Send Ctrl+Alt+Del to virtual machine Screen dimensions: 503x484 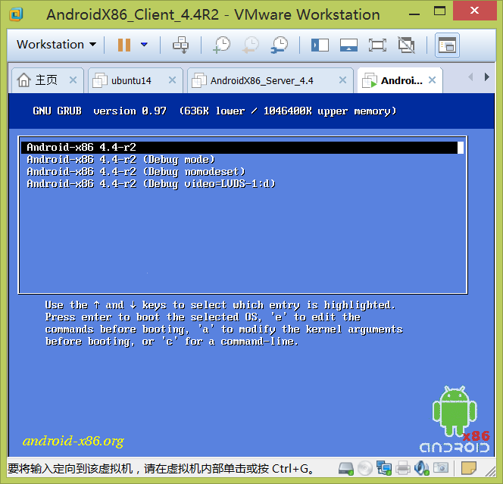(180, 45)
